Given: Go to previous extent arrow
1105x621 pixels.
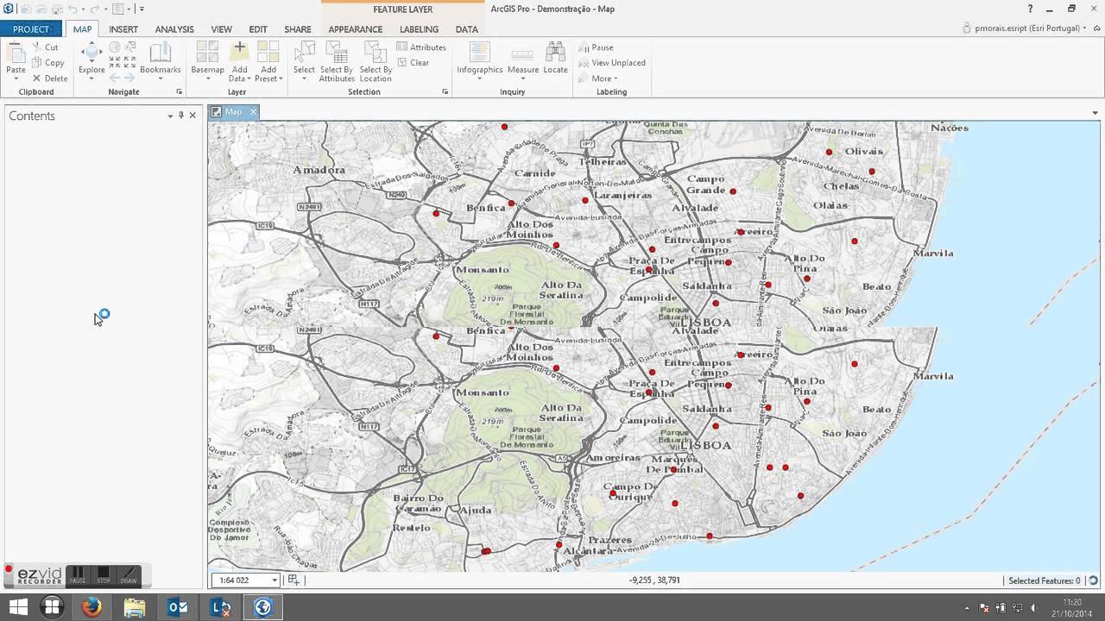Looking at the screenshot, I should coord(115,78).
